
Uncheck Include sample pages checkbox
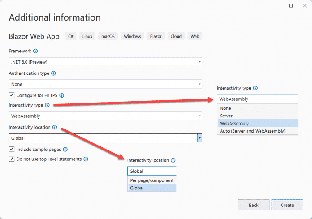click(x=12, y=149)
